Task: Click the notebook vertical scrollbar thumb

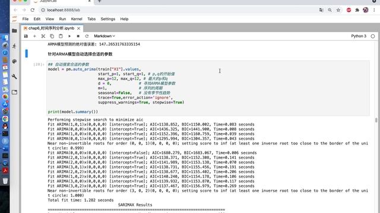Action: [376, 120]
